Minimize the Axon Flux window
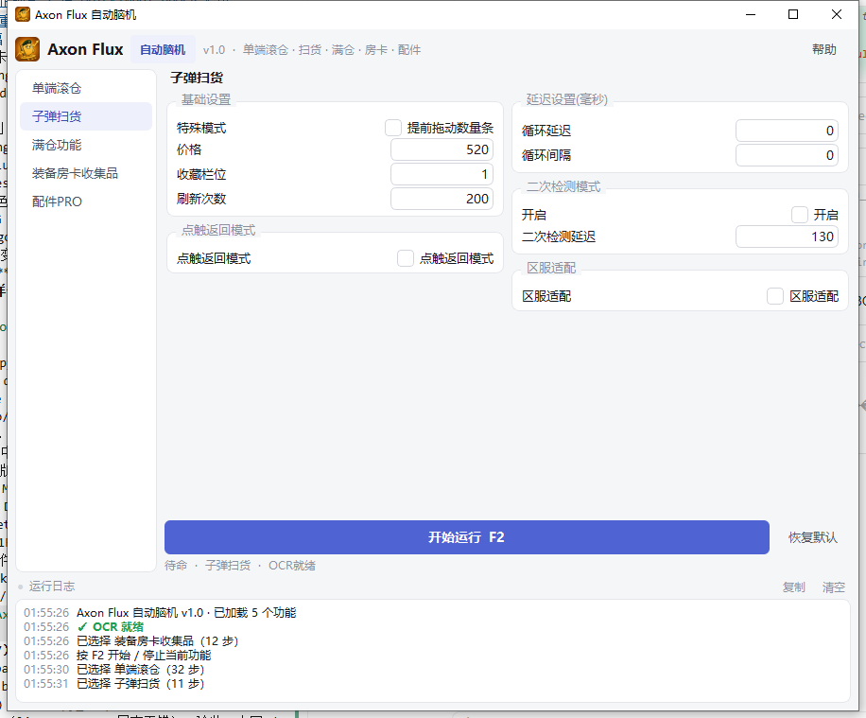 [x=750, y=14]
